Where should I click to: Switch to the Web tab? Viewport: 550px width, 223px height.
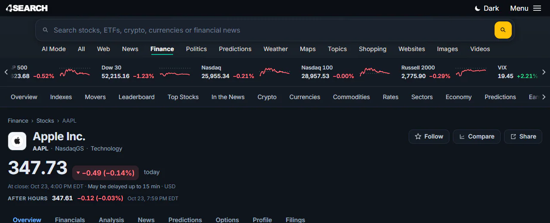click(x=104, y=49)
